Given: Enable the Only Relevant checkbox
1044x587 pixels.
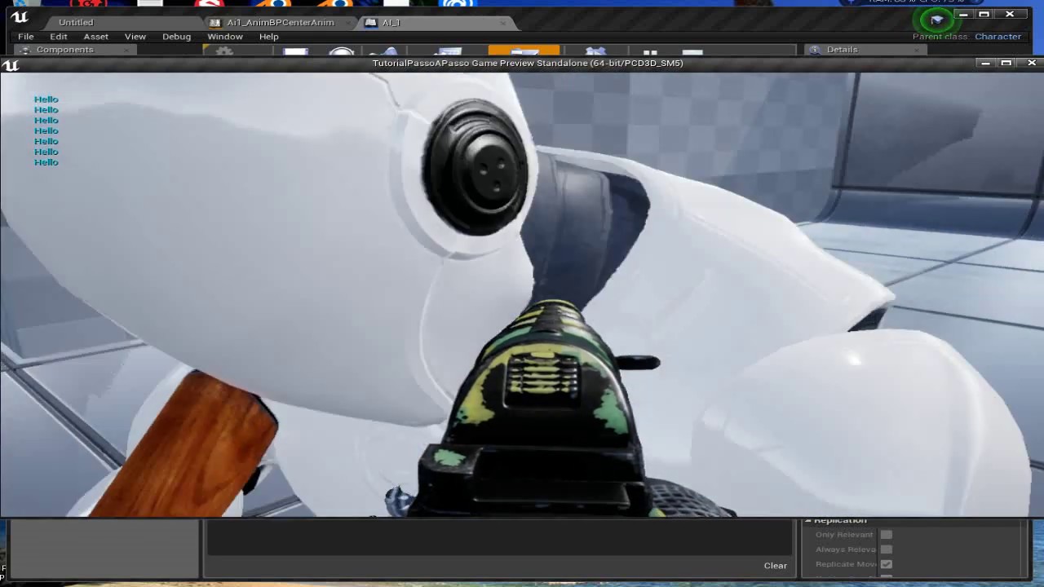Looking at the screenshot, I should point(886,535).
